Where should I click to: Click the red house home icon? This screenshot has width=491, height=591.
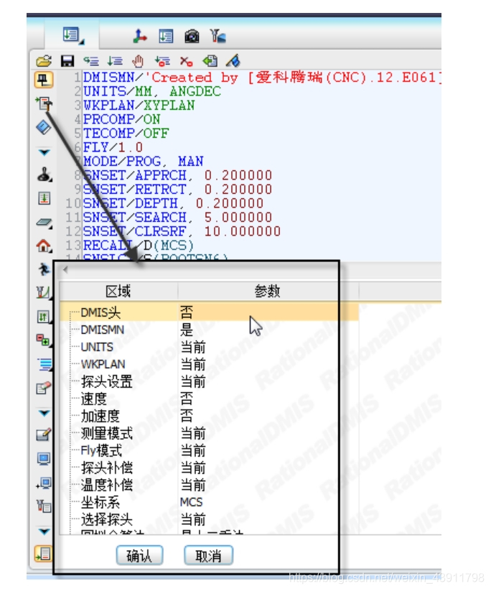pos(44,246)
